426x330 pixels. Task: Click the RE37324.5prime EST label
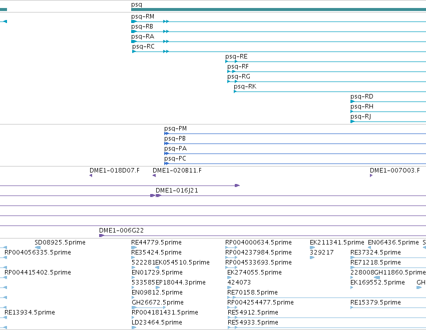tap(376, 252)
